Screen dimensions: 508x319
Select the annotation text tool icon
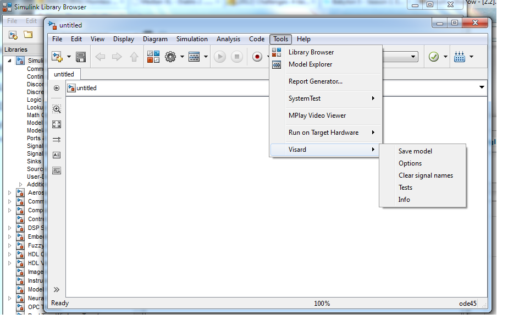[x=57, y=155]
